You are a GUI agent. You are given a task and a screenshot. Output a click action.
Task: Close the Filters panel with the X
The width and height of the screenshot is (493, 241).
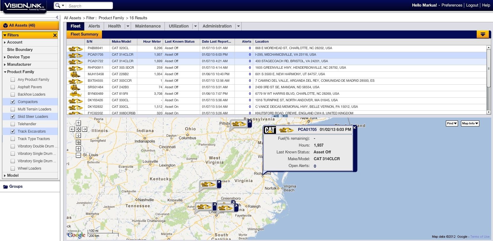click(55, 35)
